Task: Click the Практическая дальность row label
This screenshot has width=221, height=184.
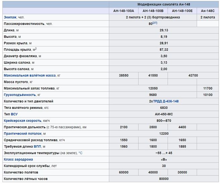Action: [x=45, y=127]
